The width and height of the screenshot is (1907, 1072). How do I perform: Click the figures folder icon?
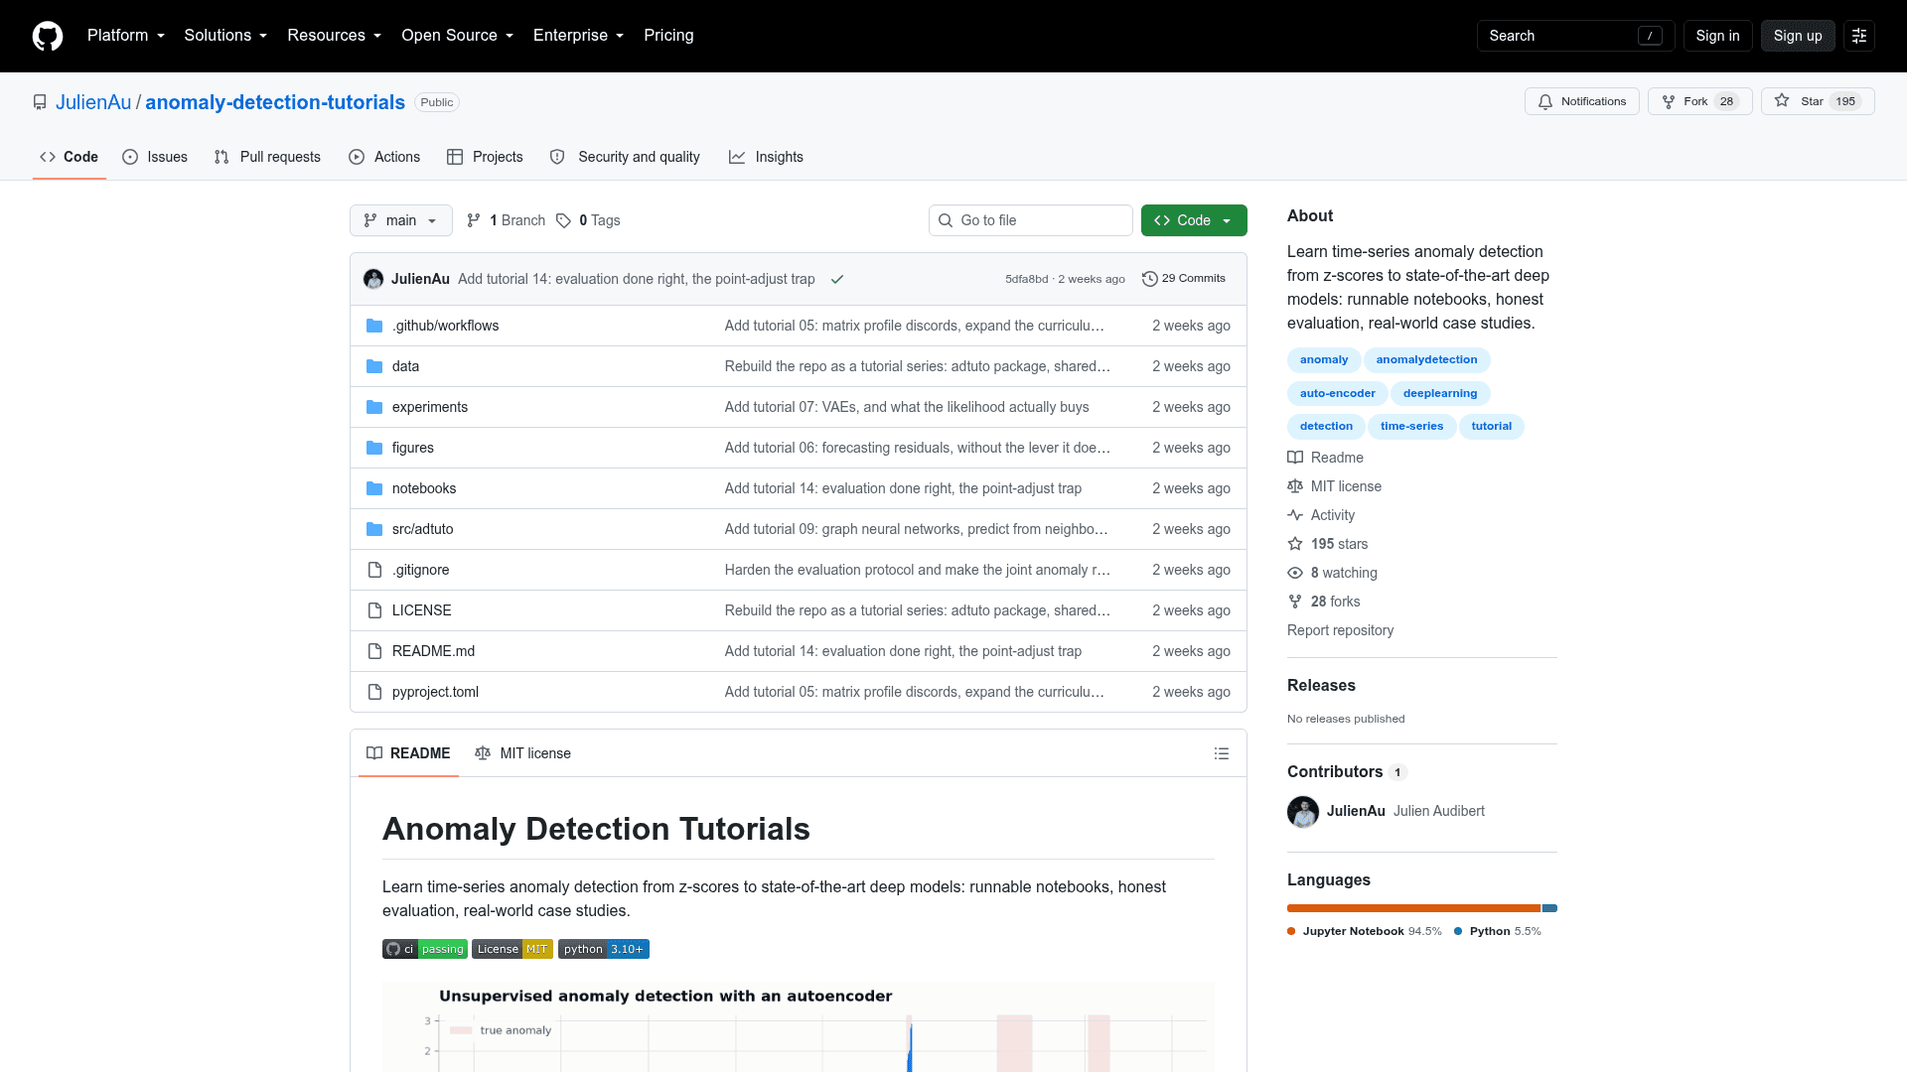374,448
